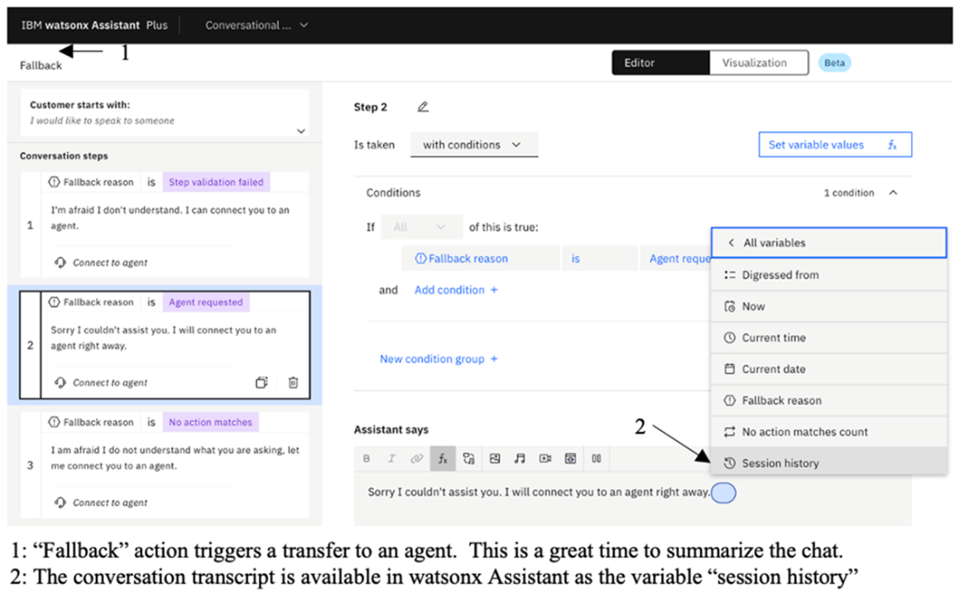Toggle bold formatting in Assistant says toolbar

tap(366, 458)
